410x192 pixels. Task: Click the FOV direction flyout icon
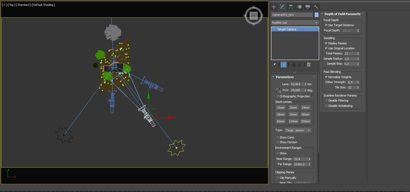pyautogui.click(x=278, y=90)
